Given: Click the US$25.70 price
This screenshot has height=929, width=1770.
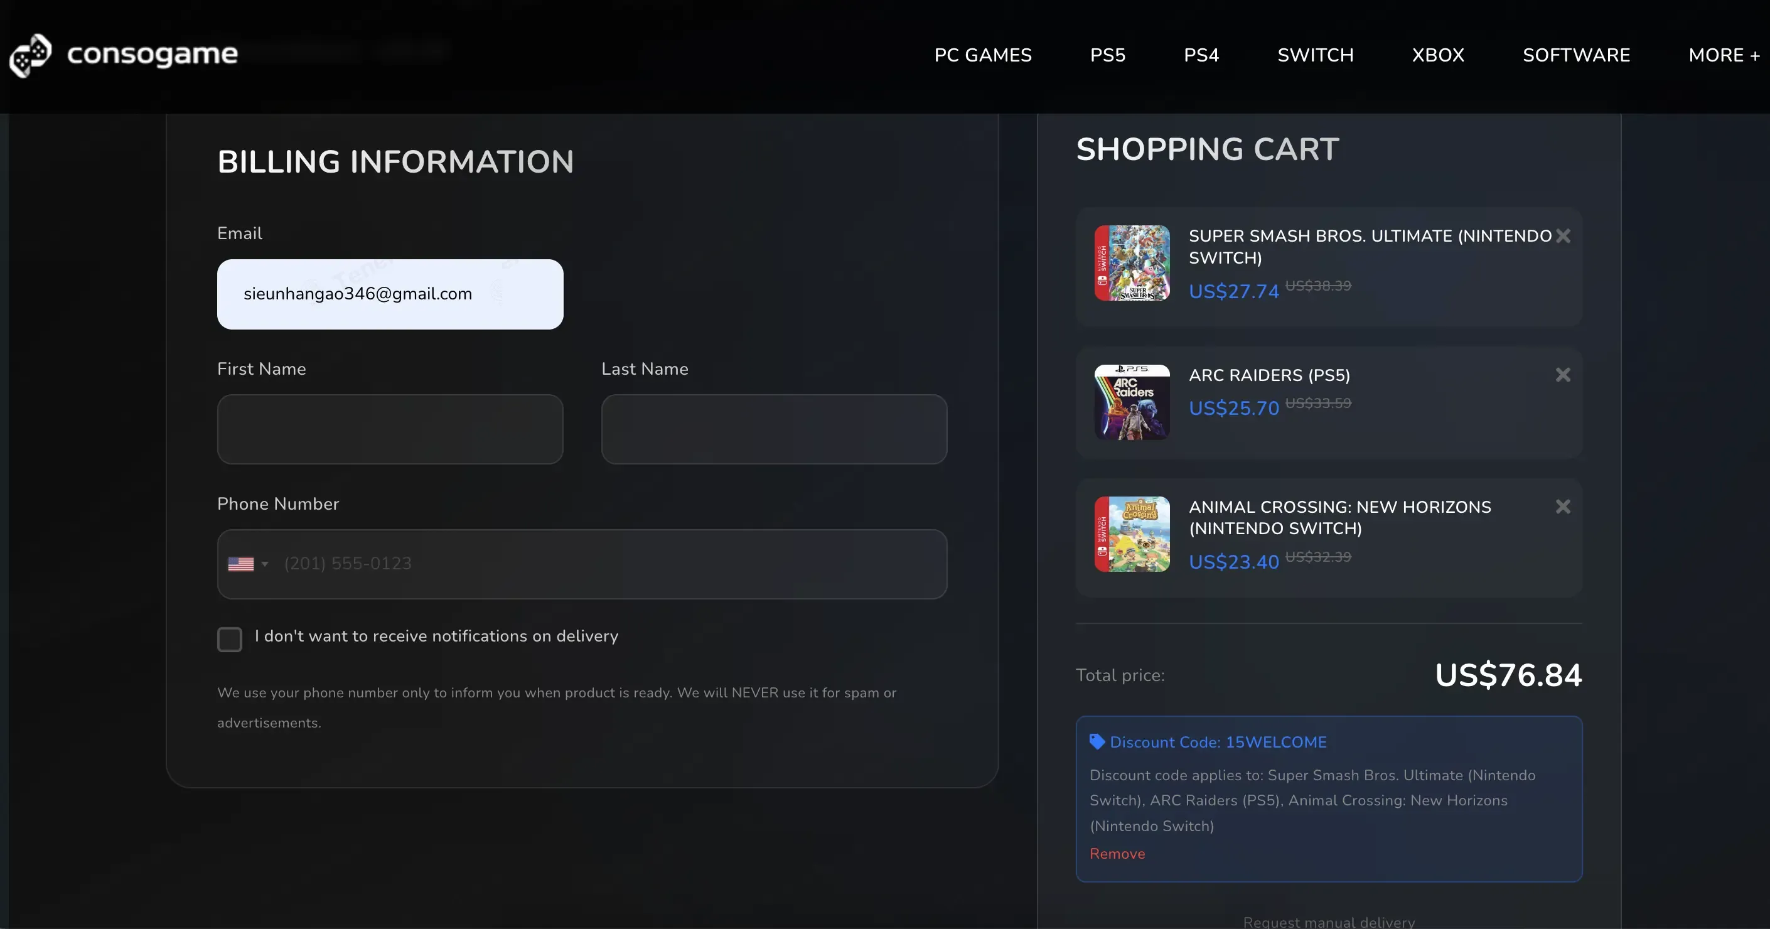Looking at the screenshot, I should 1234,408.
